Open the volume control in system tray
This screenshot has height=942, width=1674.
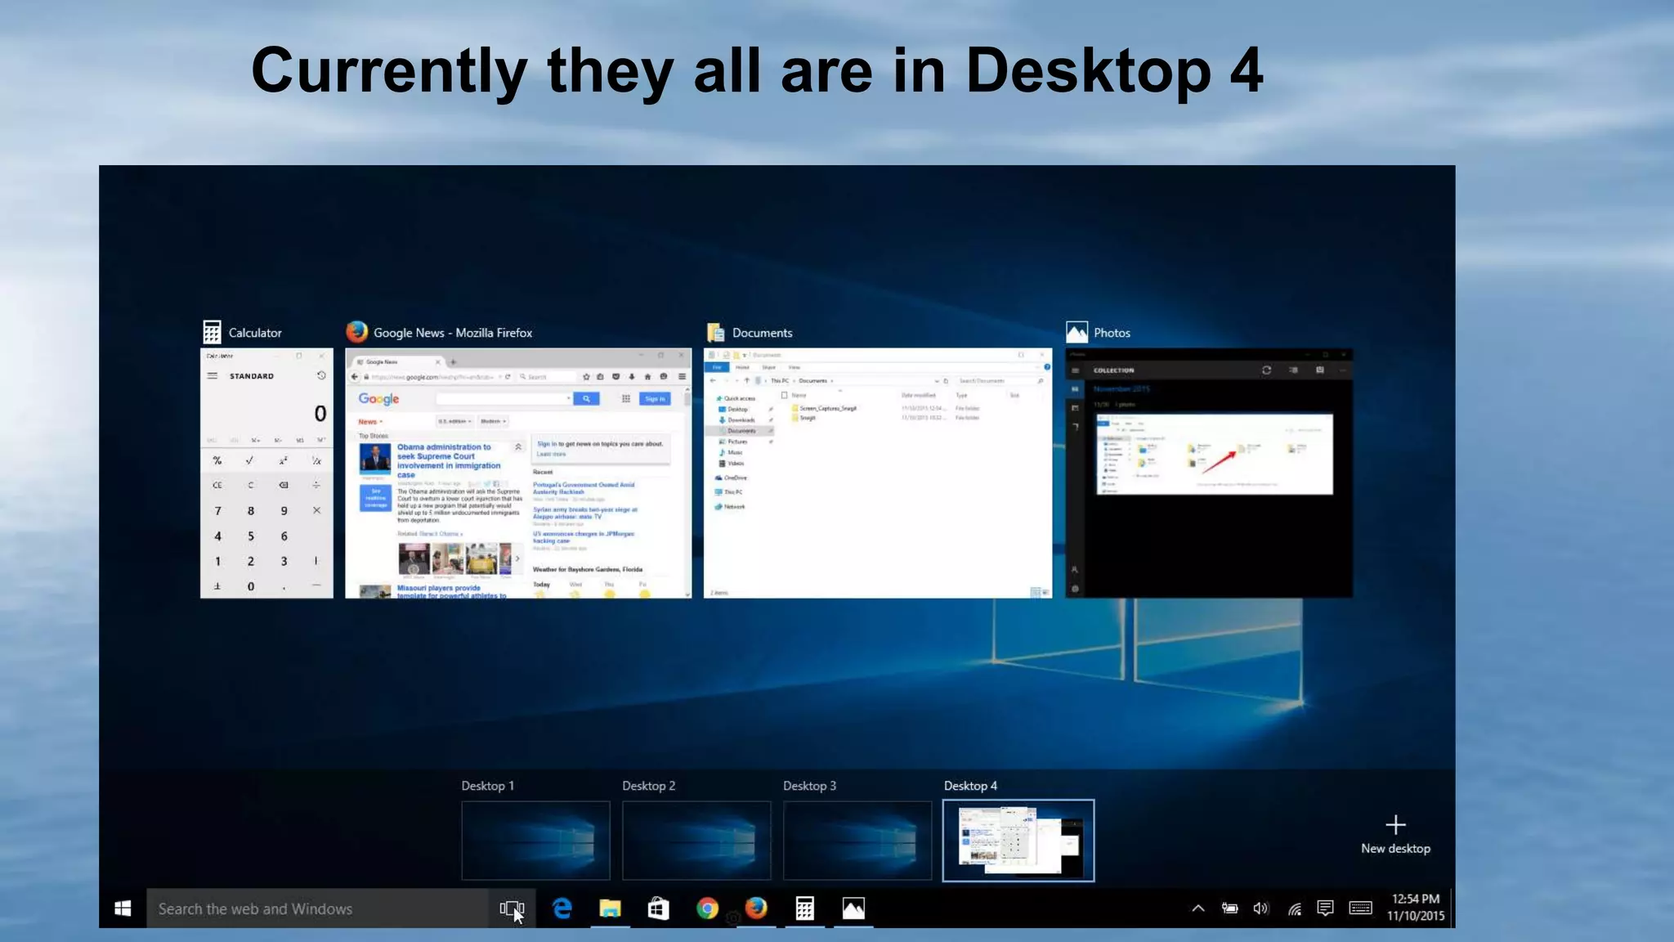pos(1261,908)
